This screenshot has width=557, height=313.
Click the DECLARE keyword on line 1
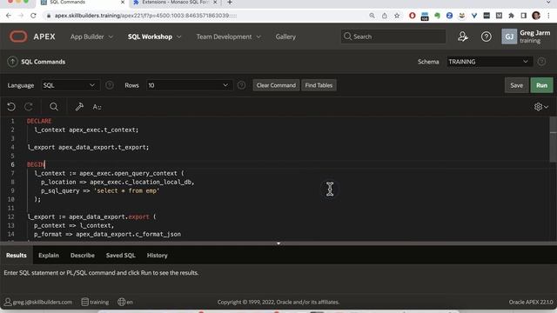coord(39,121)
